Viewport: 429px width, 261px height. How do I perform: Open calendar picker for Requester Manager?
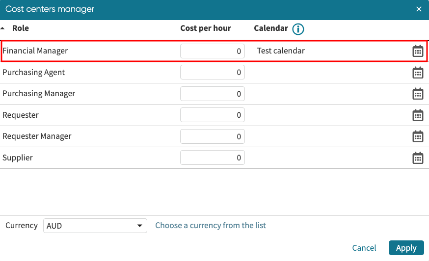coord(418,136)
